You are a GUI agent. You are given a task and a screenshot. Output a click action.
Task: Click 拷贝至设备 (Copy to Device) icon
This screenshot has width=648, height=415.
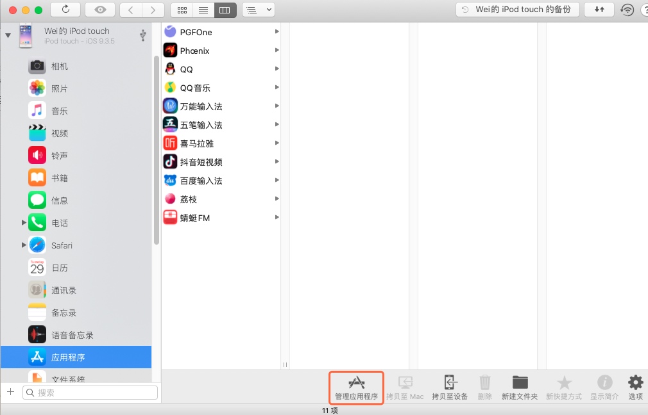[450, 387]
